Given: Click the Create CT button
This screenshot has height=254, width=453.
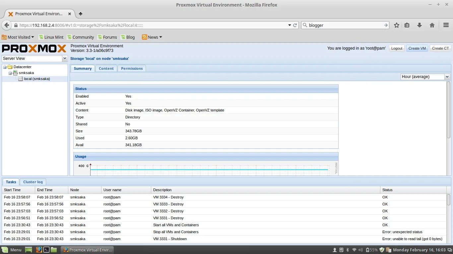Looking at the screenshot, I should pyautogui.click(x=440, y=48).
